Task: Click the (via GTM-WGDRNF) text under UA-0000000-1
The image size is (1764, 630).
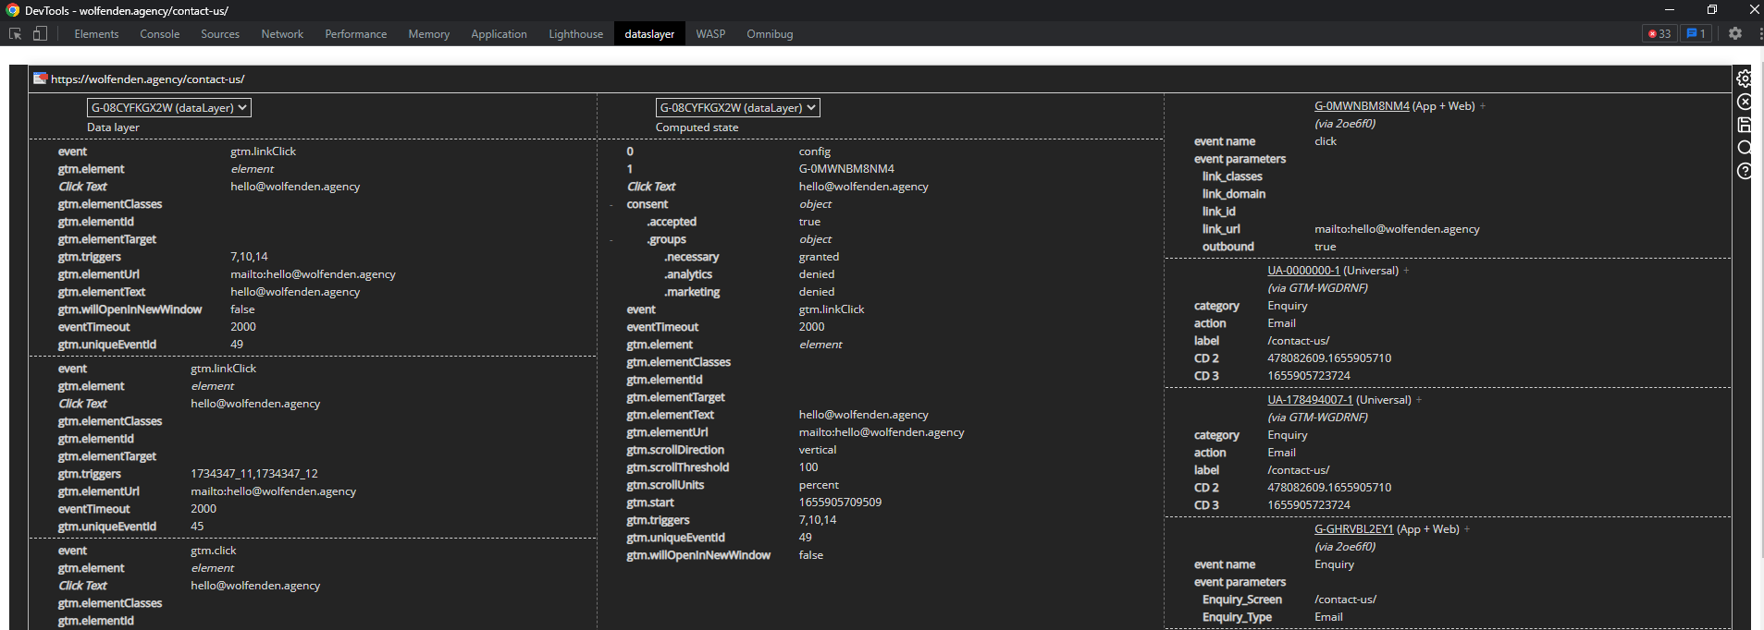Action: click(x=1317, y=288)
